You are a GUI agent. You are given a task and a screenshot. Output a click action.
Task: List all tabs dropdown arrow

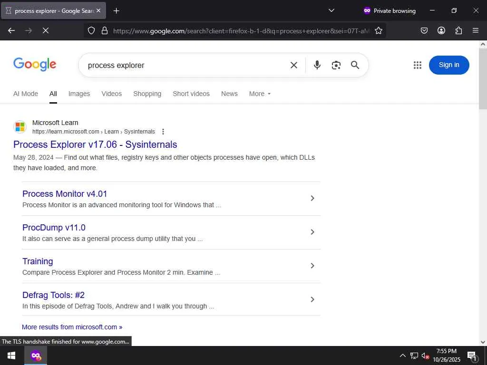click(331, 10)
